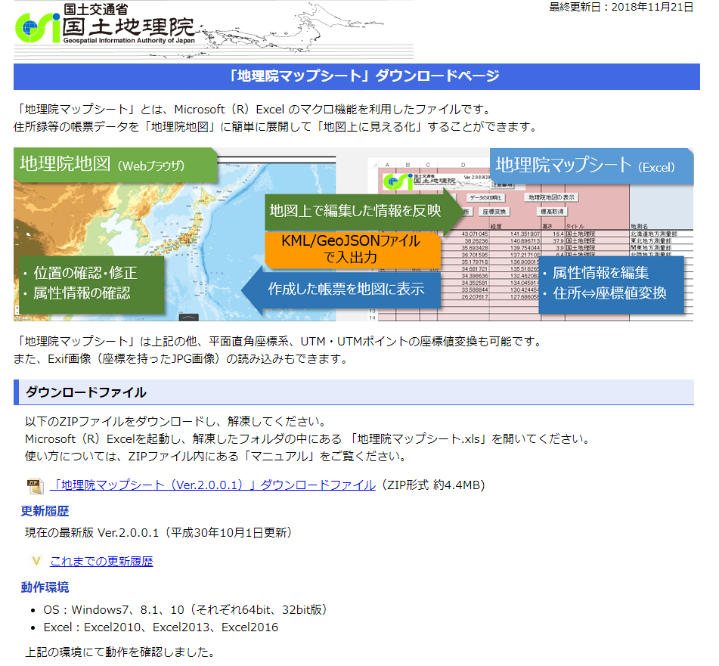This screenshot has width=719, height=666.
Task: Click the ダウンロードファイル section heading
Action: (86, 392)
